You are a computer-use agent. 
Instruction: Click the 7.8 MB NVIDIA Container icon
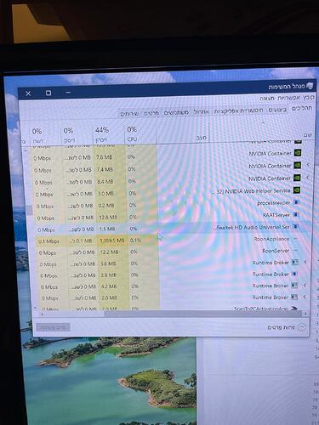(298, 153)
